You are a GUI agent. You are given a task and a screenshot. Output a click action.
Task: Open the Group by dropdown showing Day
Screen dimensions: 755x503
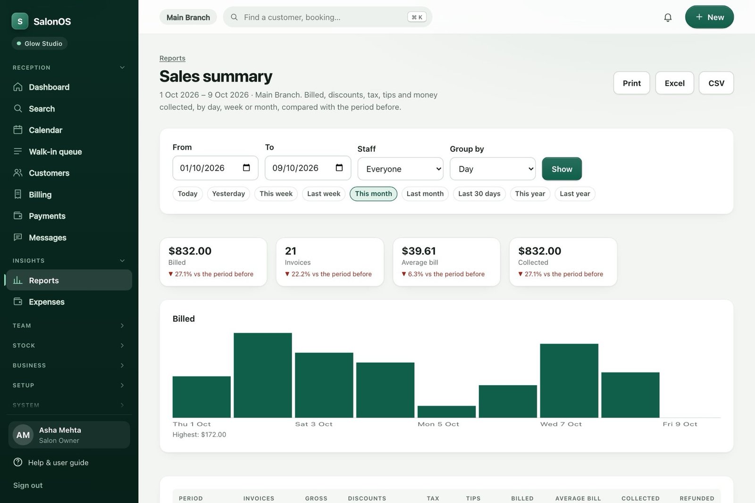pos(493,169)
